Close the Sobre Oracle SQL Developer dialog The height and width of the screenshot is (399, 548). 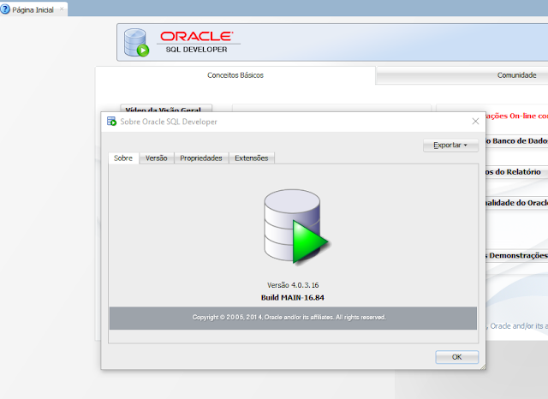point(475,122)
